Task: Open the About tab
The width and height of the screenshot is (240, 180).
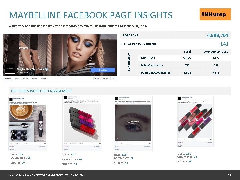Action: pos(17,78)
